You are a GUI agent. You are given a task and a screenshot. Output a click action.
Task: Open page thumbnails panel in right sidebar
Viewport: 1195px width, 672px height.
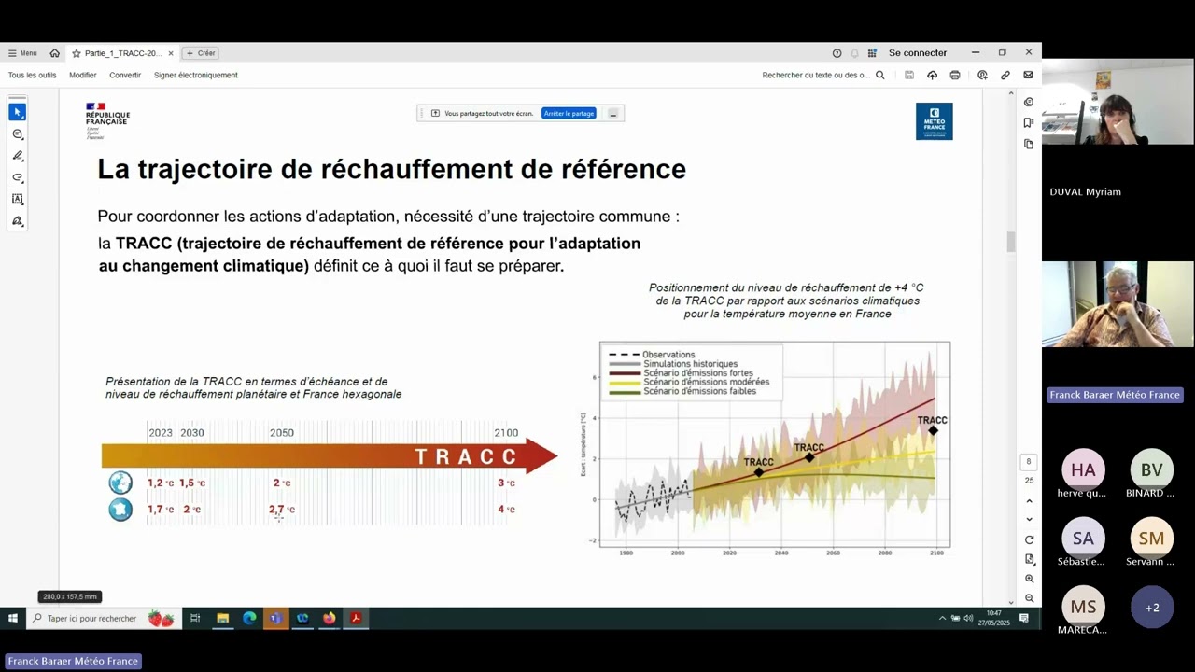tap(1029, 144)
